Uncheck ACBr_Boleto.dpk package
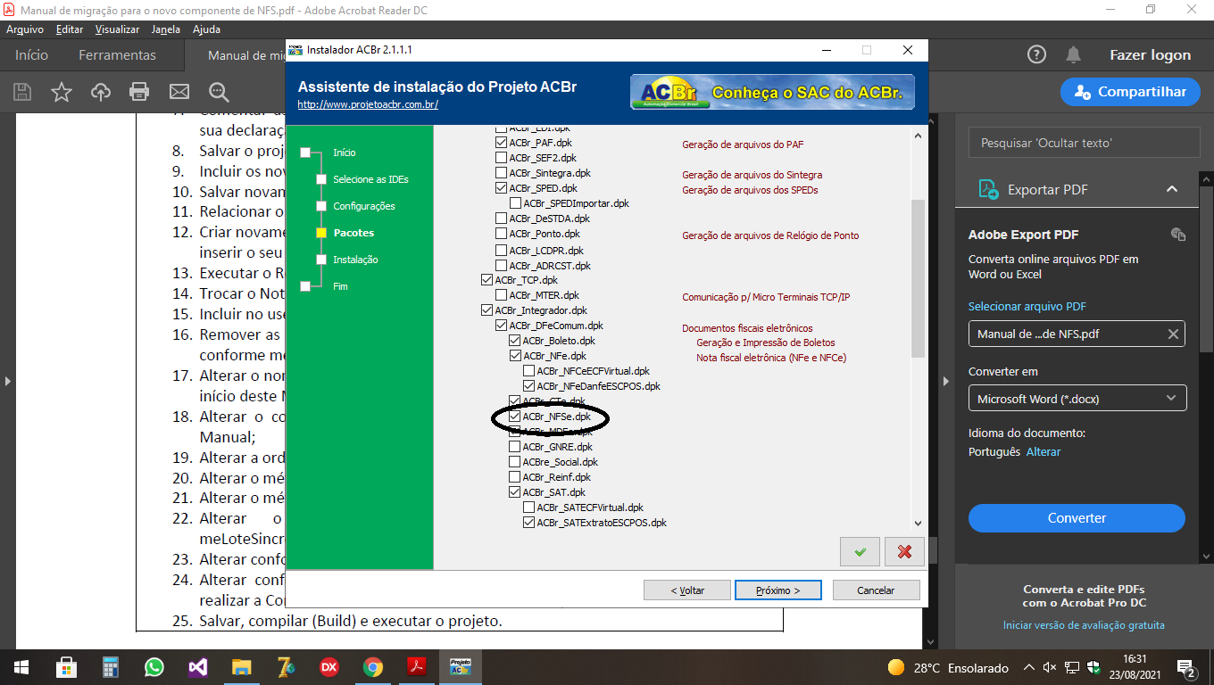This screenshot has height=685, width=1214. (x=515, y=341)
